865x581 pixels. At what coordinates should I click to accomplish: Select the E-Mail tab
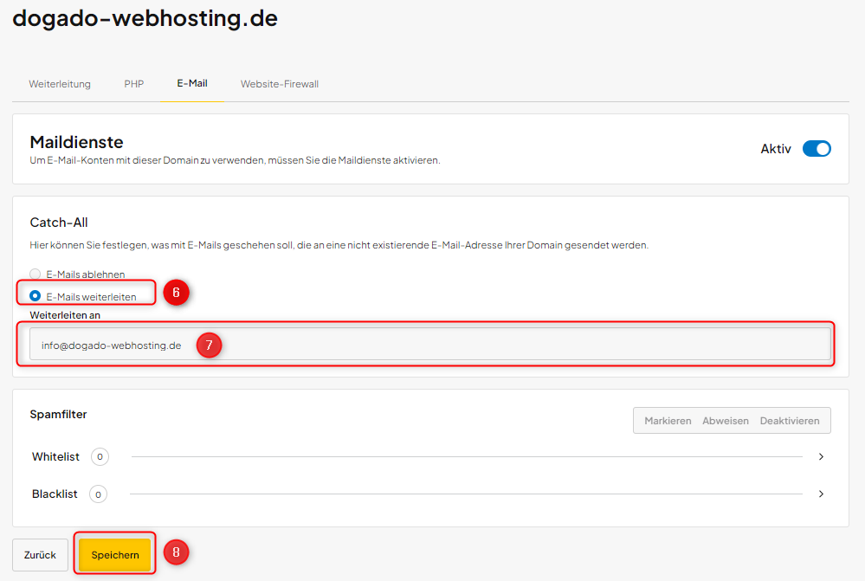pyautogui.click(x=192, y=83)
